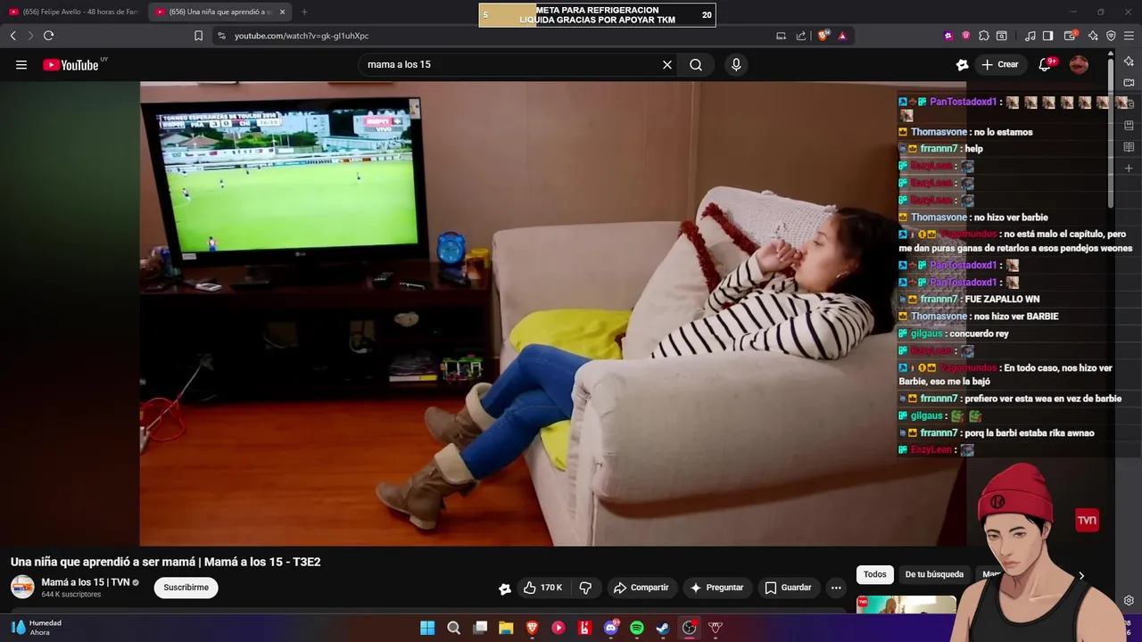Open the Brave main hamburger menu

tap(1129, 36)
